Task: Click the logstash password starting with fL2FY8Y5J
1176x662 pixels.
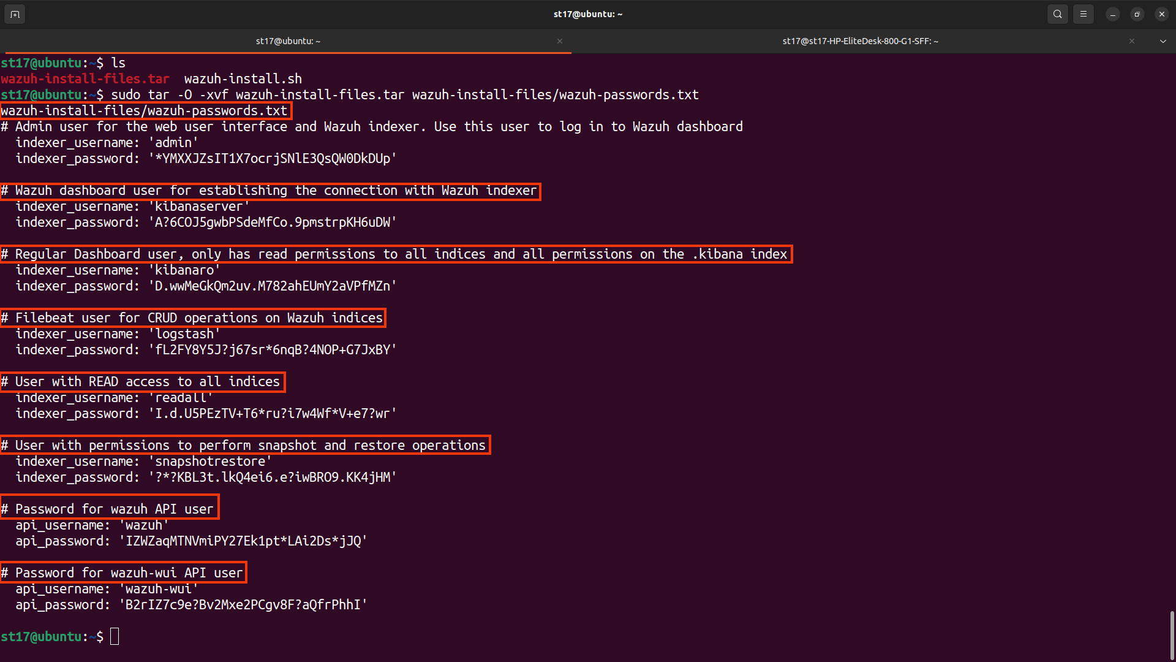Action: click(273, 349)
